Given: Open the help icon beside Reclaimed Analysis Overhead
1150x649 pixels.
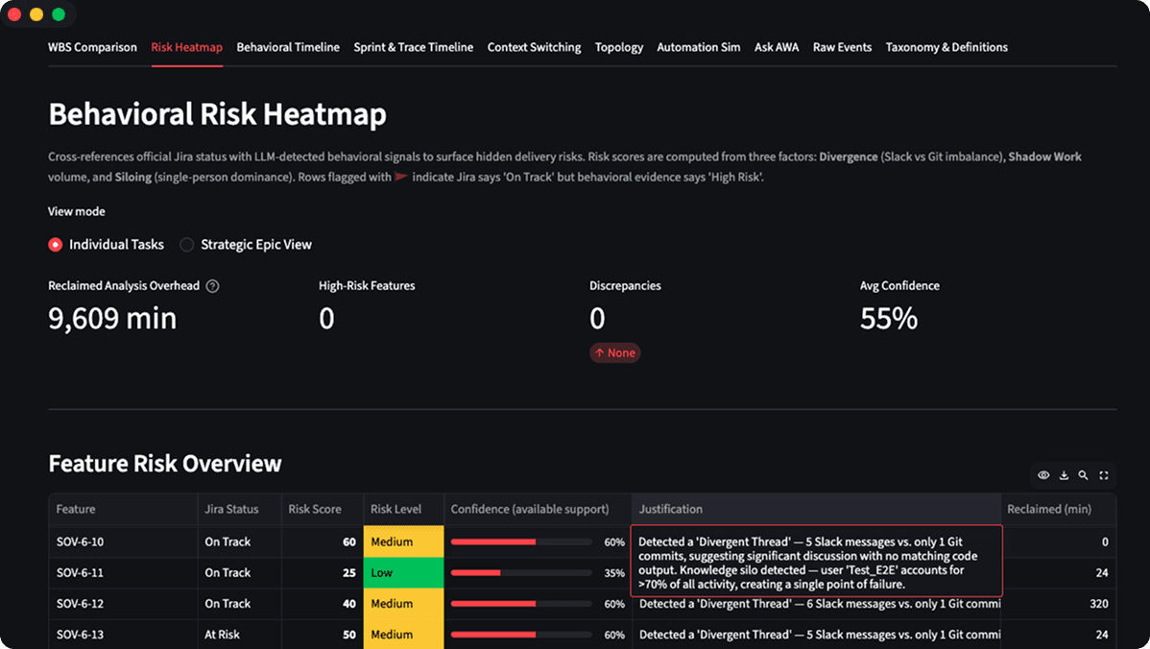Looking at the screenshot, I should pyautogui.click(x=213, y=286).
